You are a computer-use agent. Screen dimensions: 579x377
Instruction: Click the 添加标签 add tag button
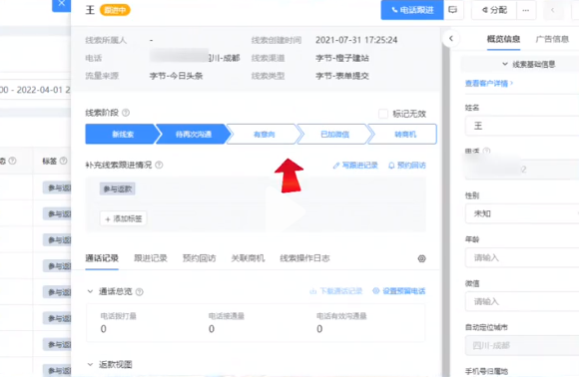tap(124, 218)
